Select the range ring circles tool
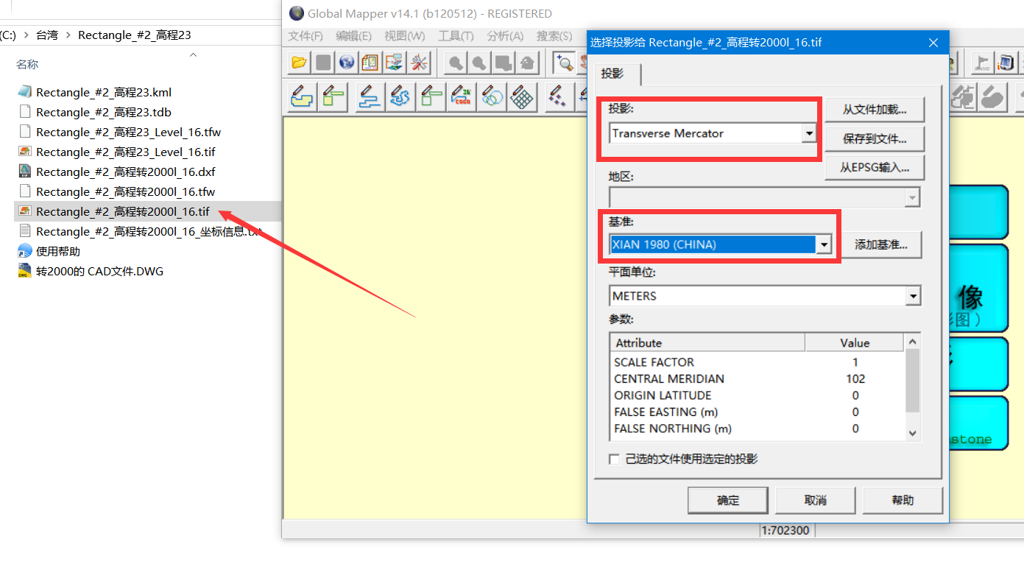 pos(492,96)
